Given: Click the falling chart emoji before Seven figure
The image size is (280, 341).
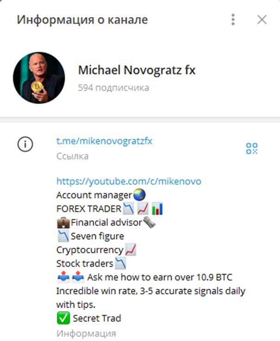Looking at the screenshot, I should [x=63, y=236].
